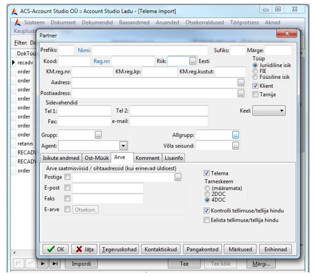315x276 pixels.
Task: Click the first record arrow in Telema import
Action: 19,264
